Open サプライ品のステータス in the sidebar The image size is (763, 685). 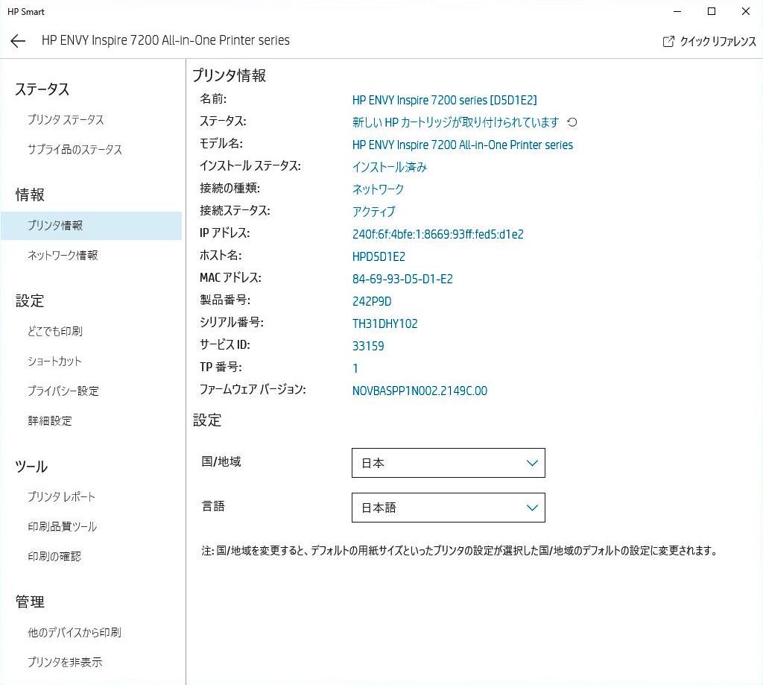point(75,150)
